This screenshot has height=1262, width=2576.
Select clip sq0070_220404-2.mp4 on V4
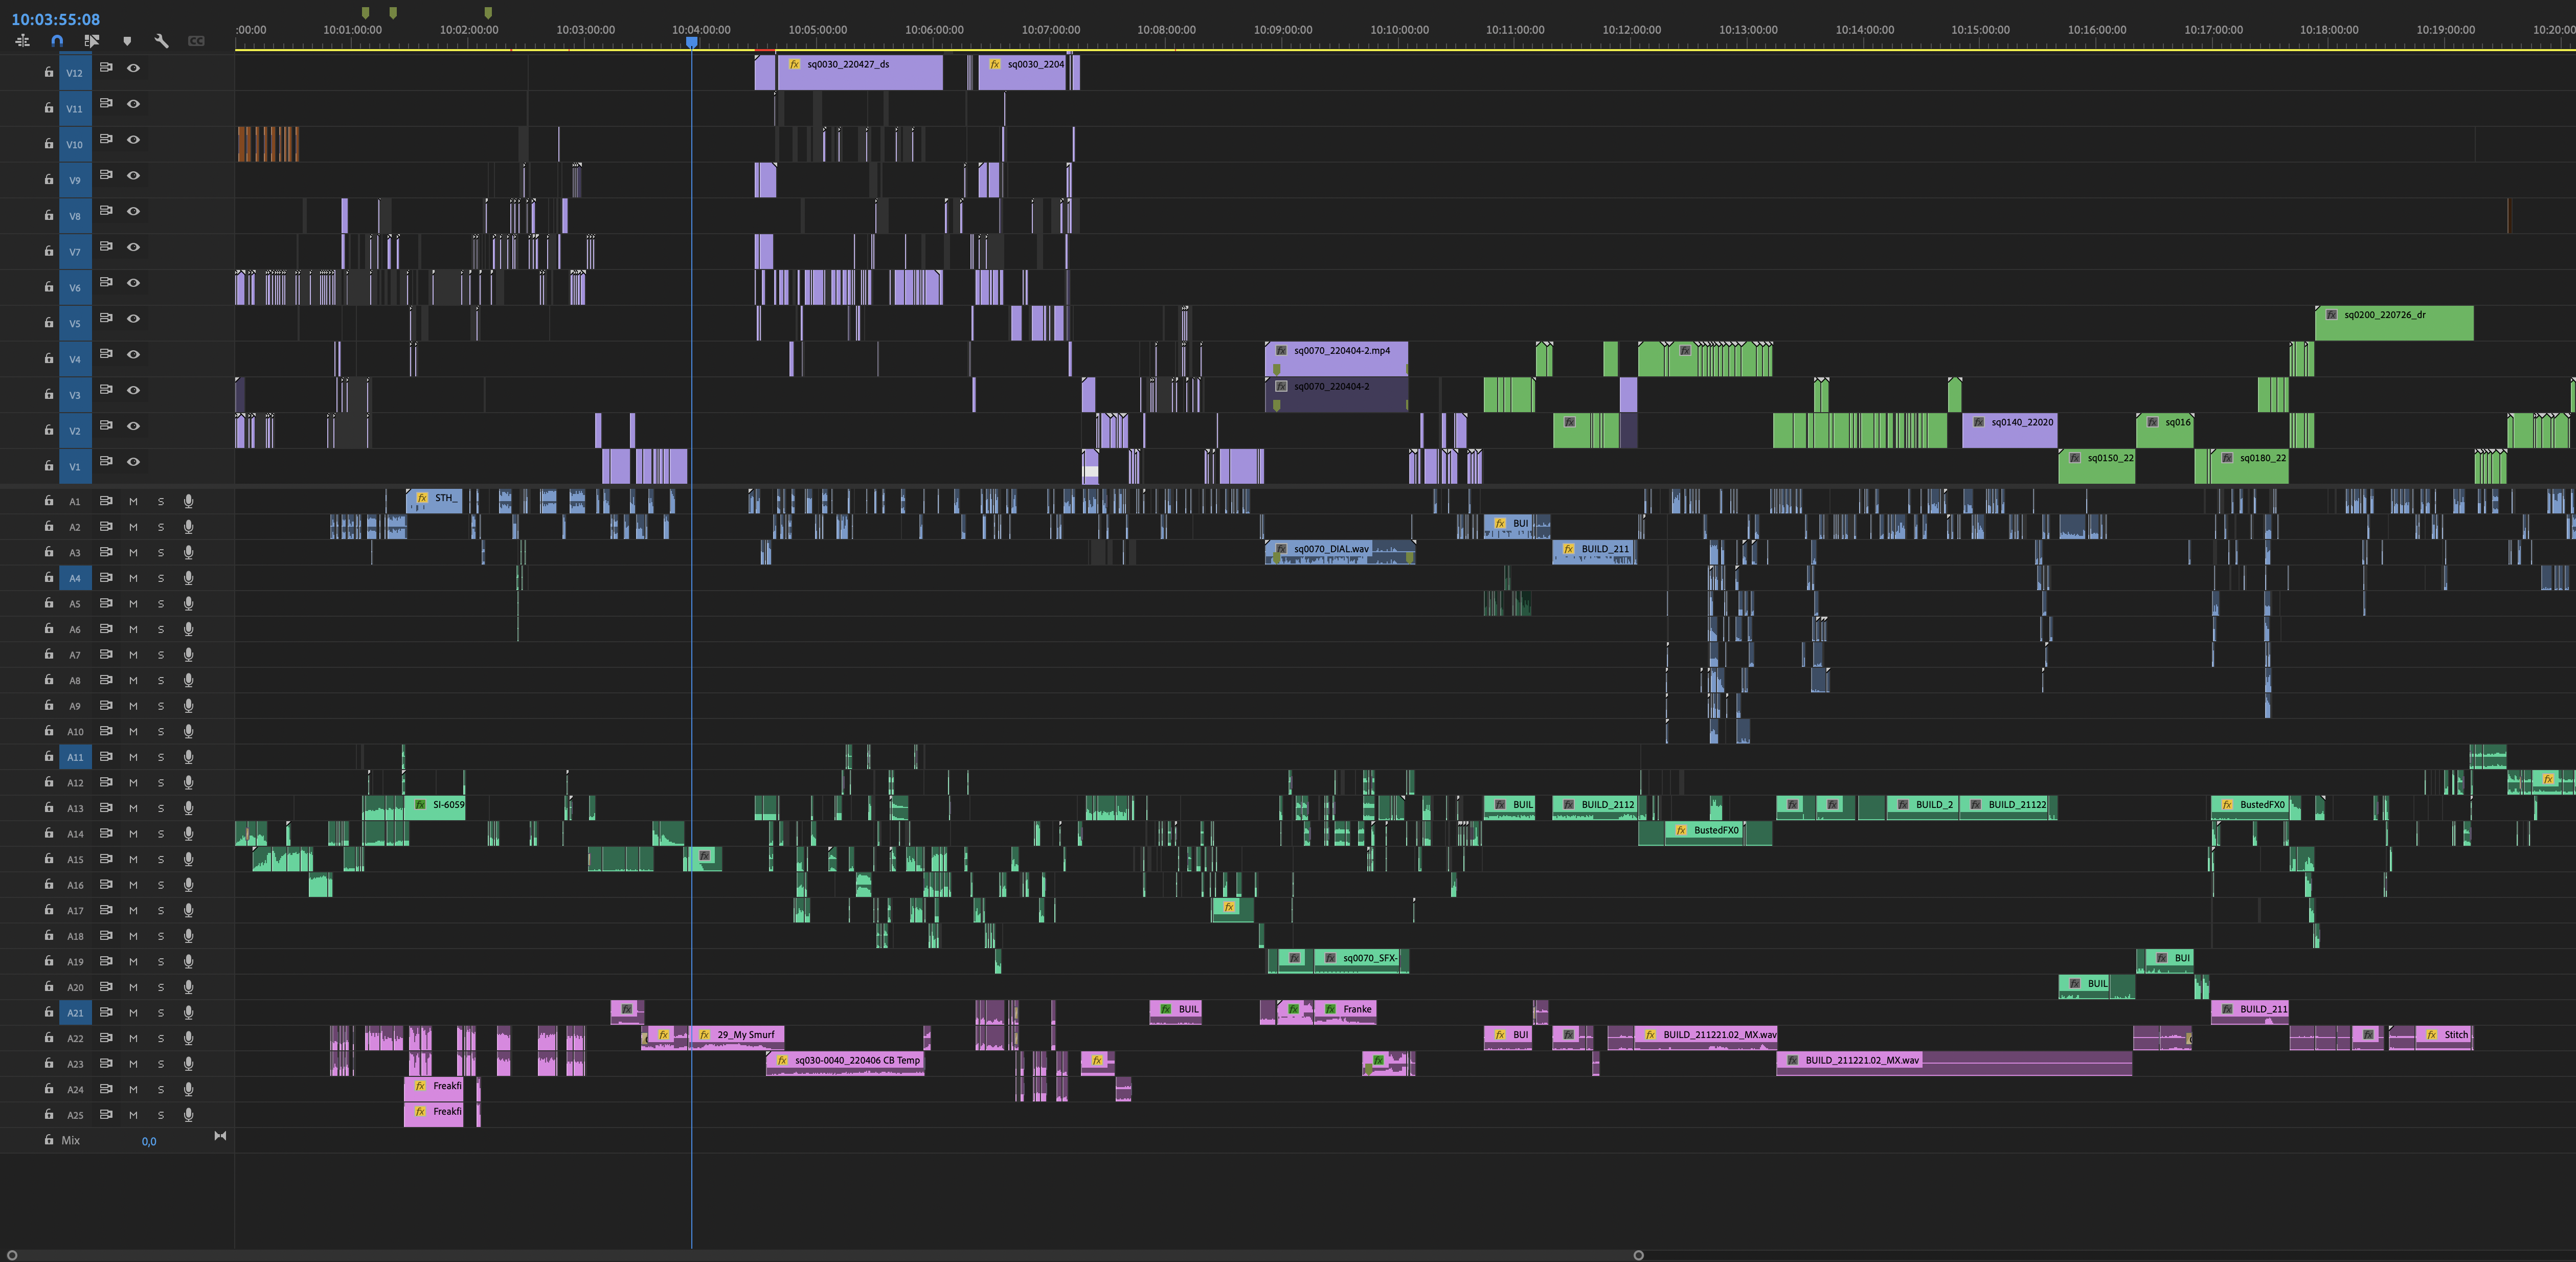click(1336, 358)
